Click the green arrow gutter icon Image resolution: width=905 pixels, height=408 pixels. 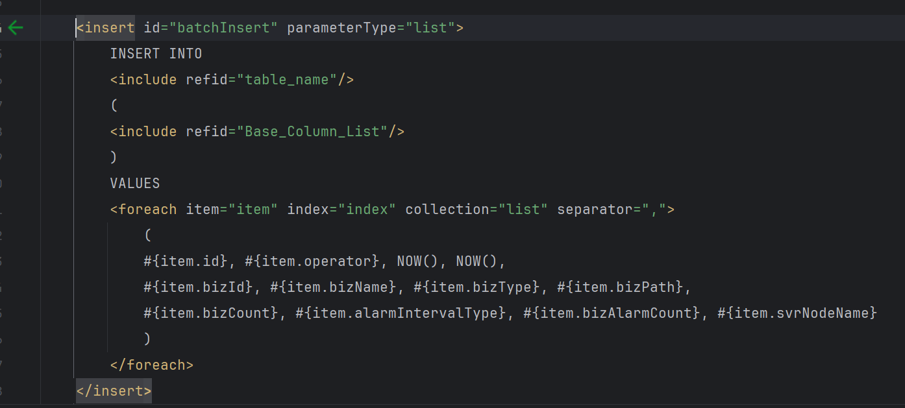click(x=16, y=28)
